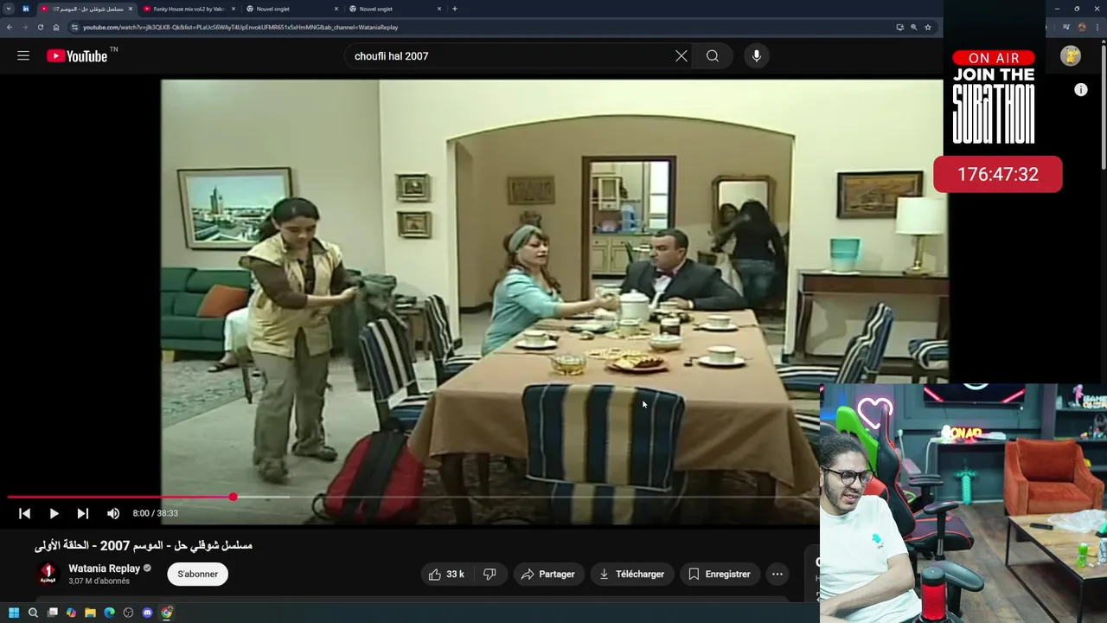
Task: Click the YouTube search magnifier button
Action: pos(713,56)
